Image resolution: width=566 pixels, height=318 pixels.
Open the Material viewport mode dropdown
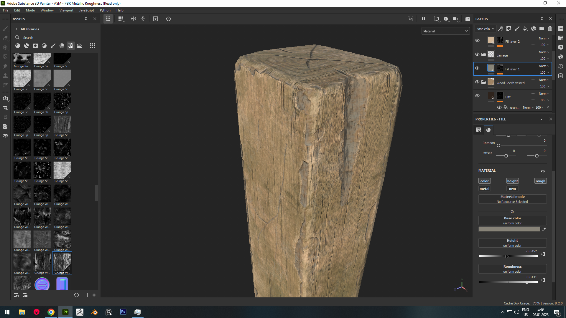coord(445,31)
